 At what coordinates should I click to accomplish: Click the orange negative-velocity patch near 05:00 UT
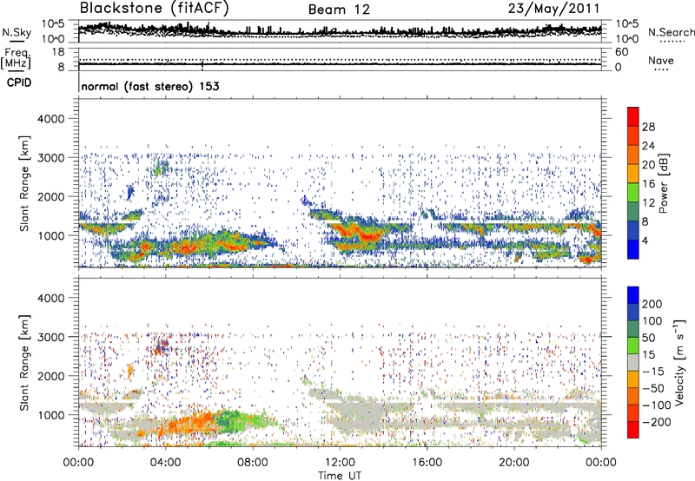coord(190,425)
